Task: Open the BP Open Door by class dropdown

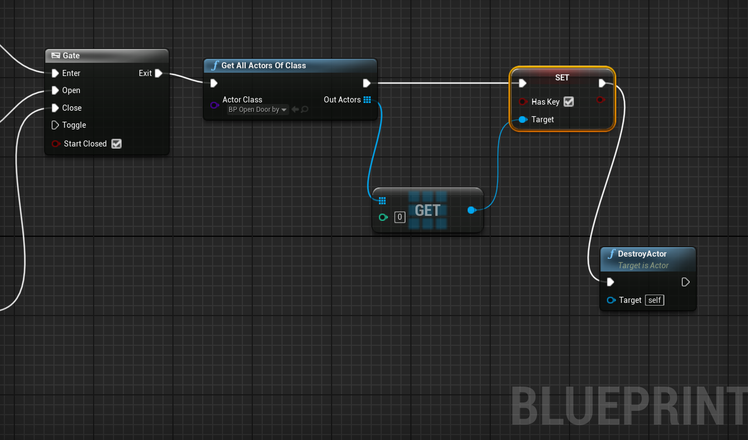Action: point(258,110)
